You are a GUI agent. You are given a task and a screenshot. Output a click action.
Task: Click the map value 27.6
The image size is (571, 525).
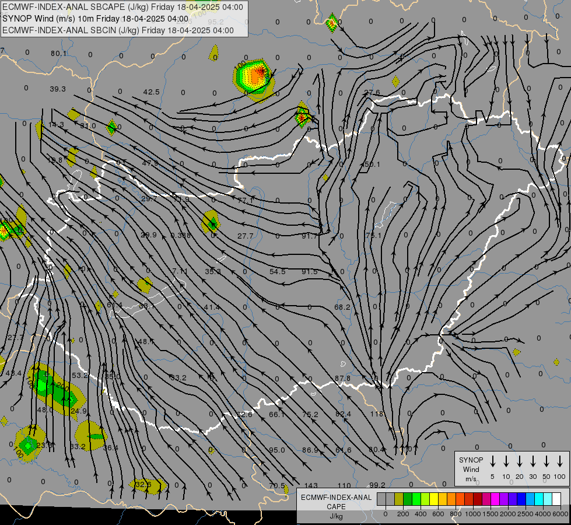[372, 93]
